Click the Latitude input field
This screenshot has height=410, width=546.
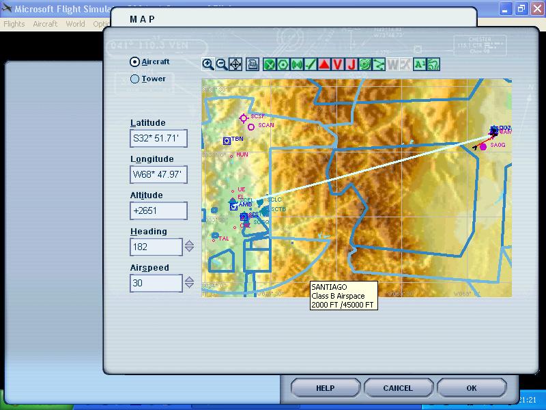click(x=158, y=138)
